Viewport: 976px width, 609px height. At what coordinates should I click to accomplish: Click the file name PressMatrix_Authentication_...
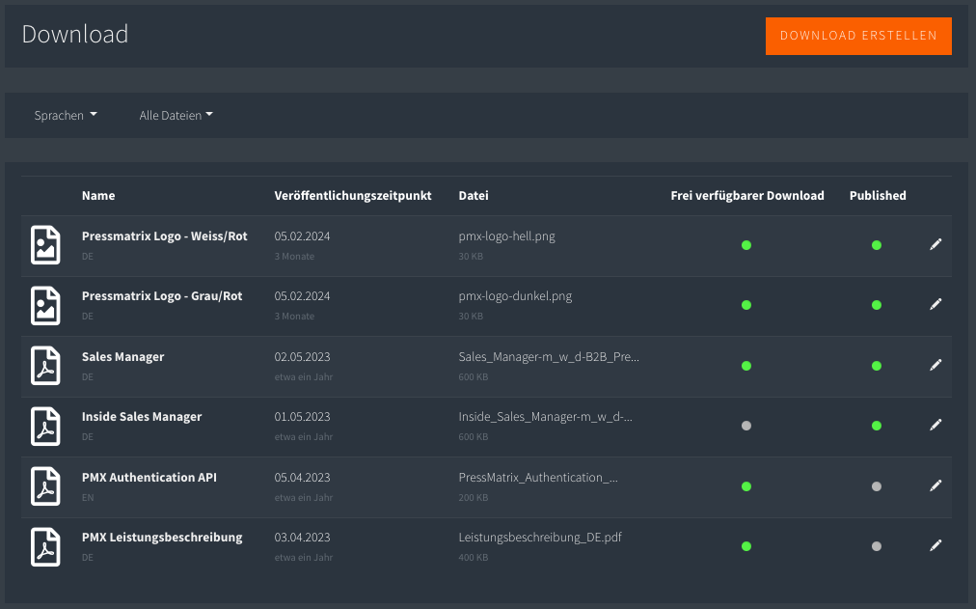tap(538, 478)
